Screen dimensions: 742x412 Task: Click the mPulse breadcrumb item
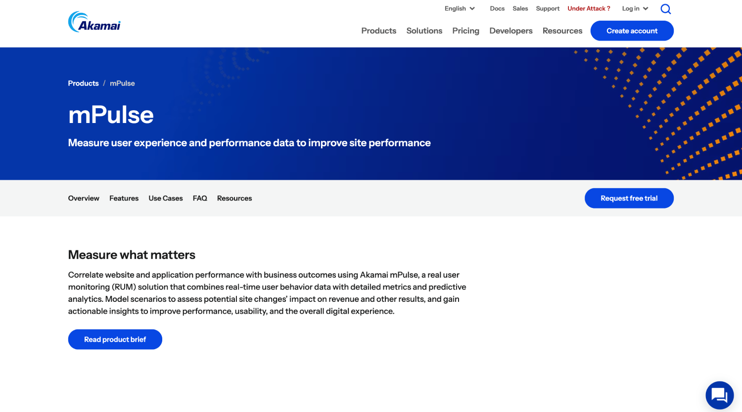pyautogui.click(x=122, y=83)
